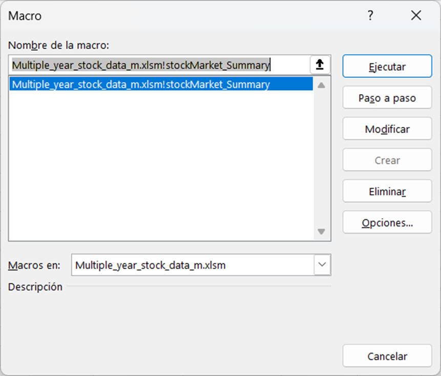Run the stockMarket_Summary macro with Ejecutar

coord(387,66)
